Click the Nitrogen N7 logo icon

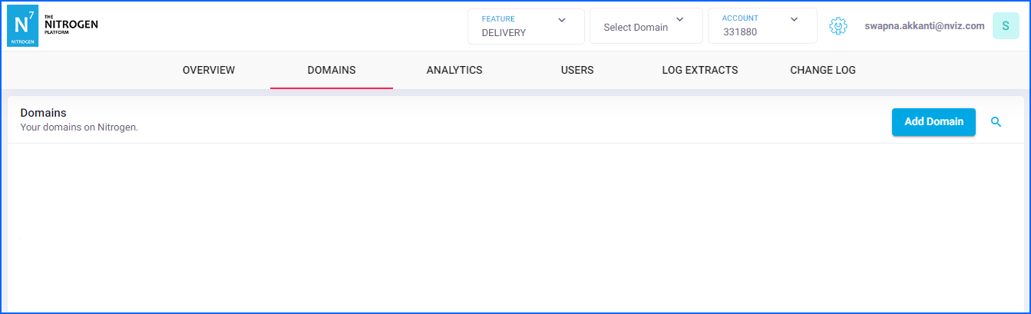tap(22, 26)
